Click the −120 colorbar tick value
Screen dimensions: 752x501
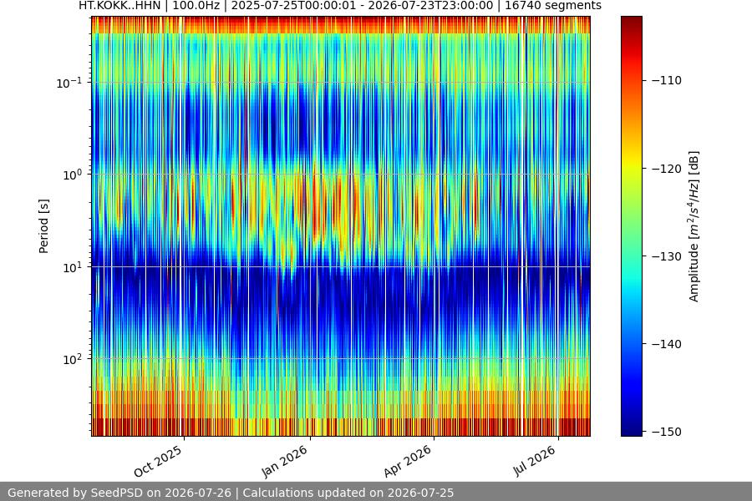[x=667, y=169]
